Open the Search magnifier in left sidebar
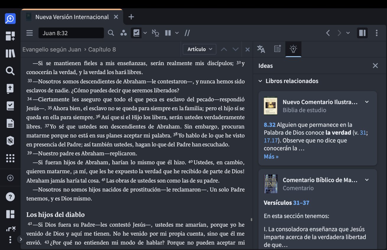387x250 pixels. (10, 71)
